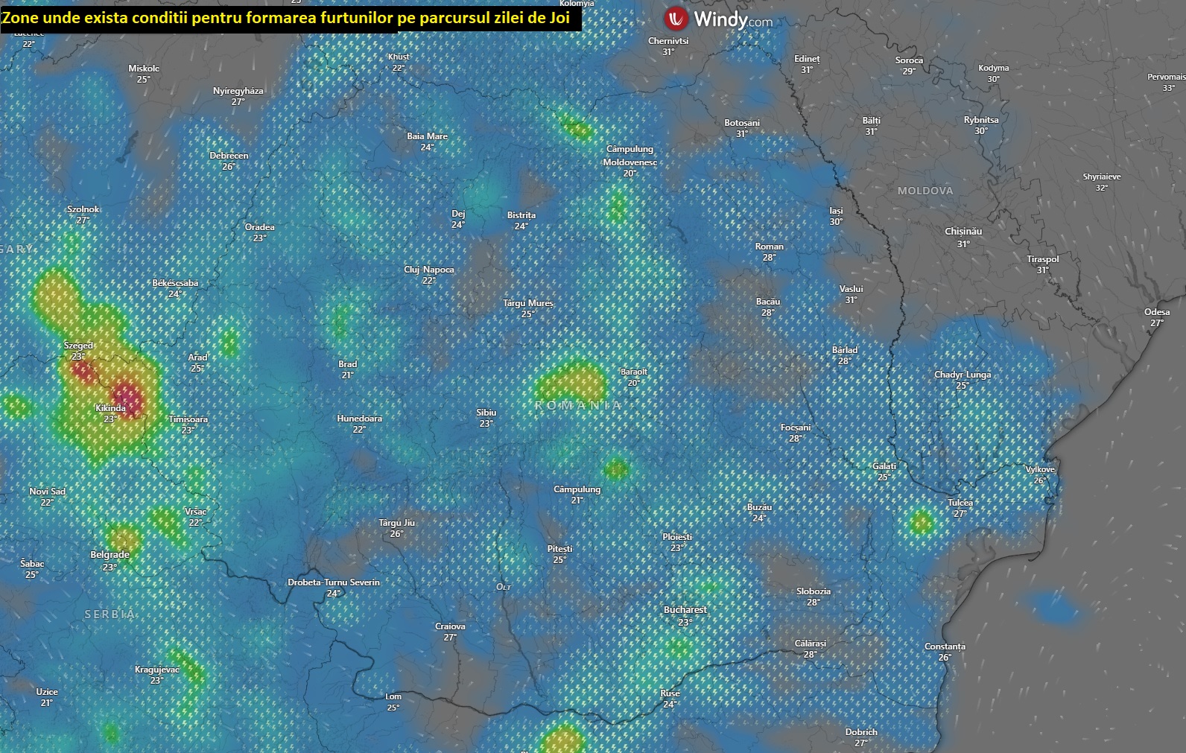Click the Pitești city label

[x=559, y=549]
